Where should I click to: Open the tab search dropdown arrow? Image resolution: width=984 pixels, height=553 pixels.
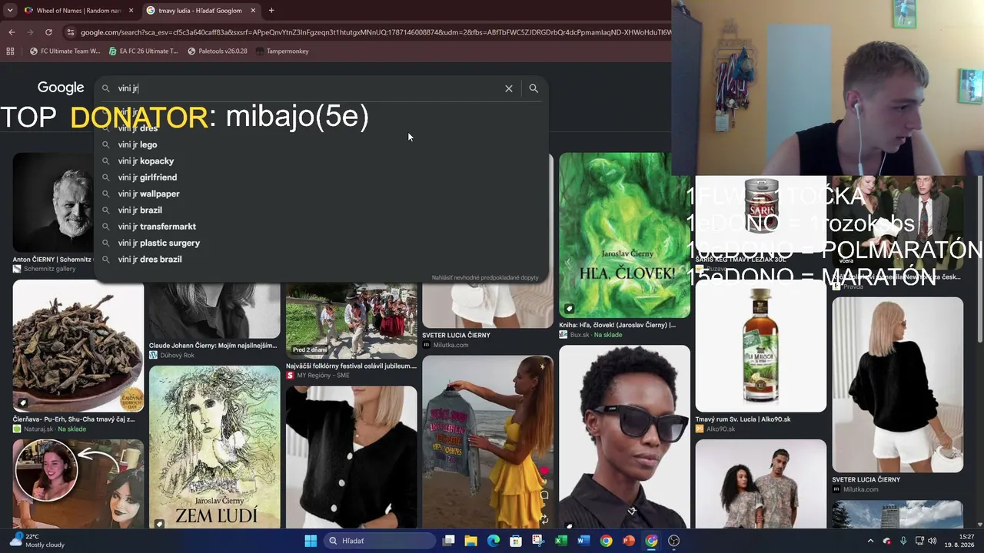click(9, 11)
